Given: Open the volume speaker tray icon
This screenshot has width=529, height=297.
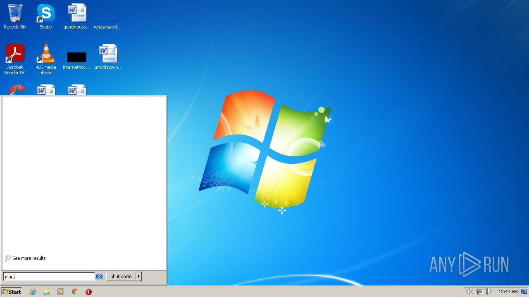Looking at the screenshot, I should (469, 292).
